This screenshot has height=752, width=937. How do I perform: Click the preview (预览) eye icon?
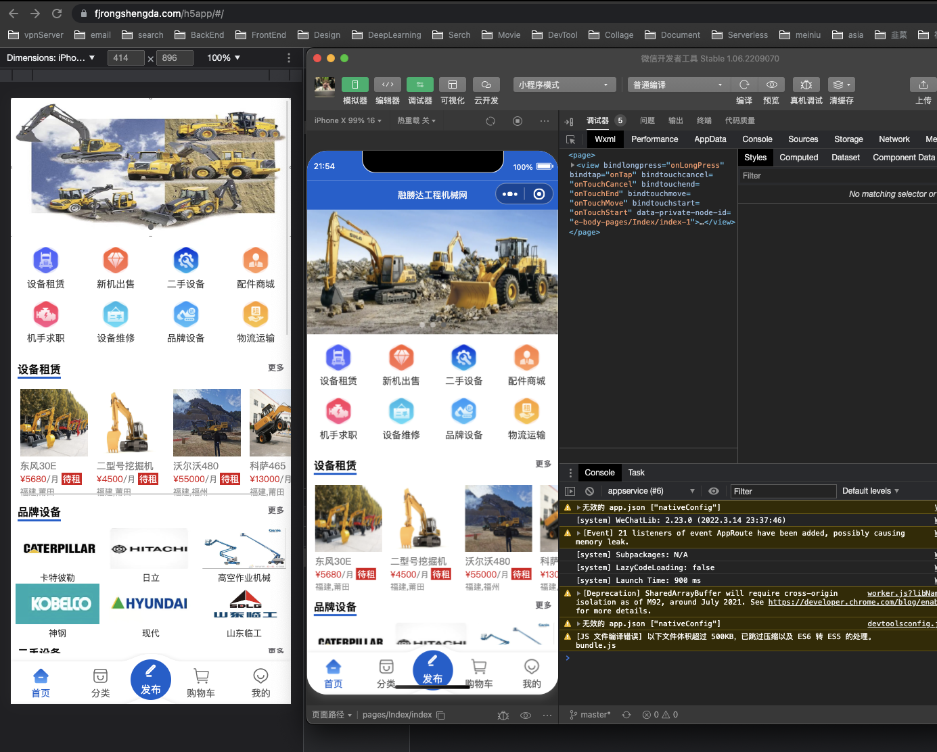[x=771, y=85]
